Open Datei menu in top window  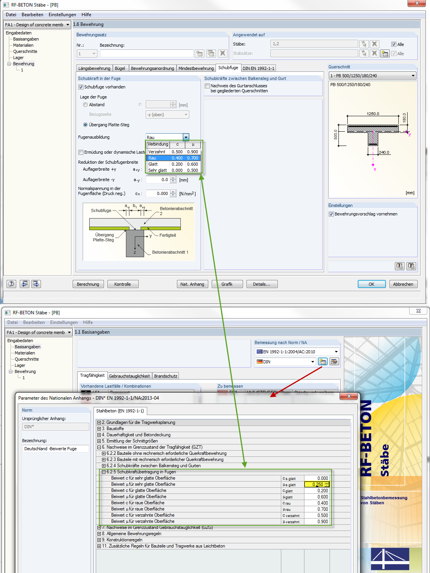click(x=11, y=15)
